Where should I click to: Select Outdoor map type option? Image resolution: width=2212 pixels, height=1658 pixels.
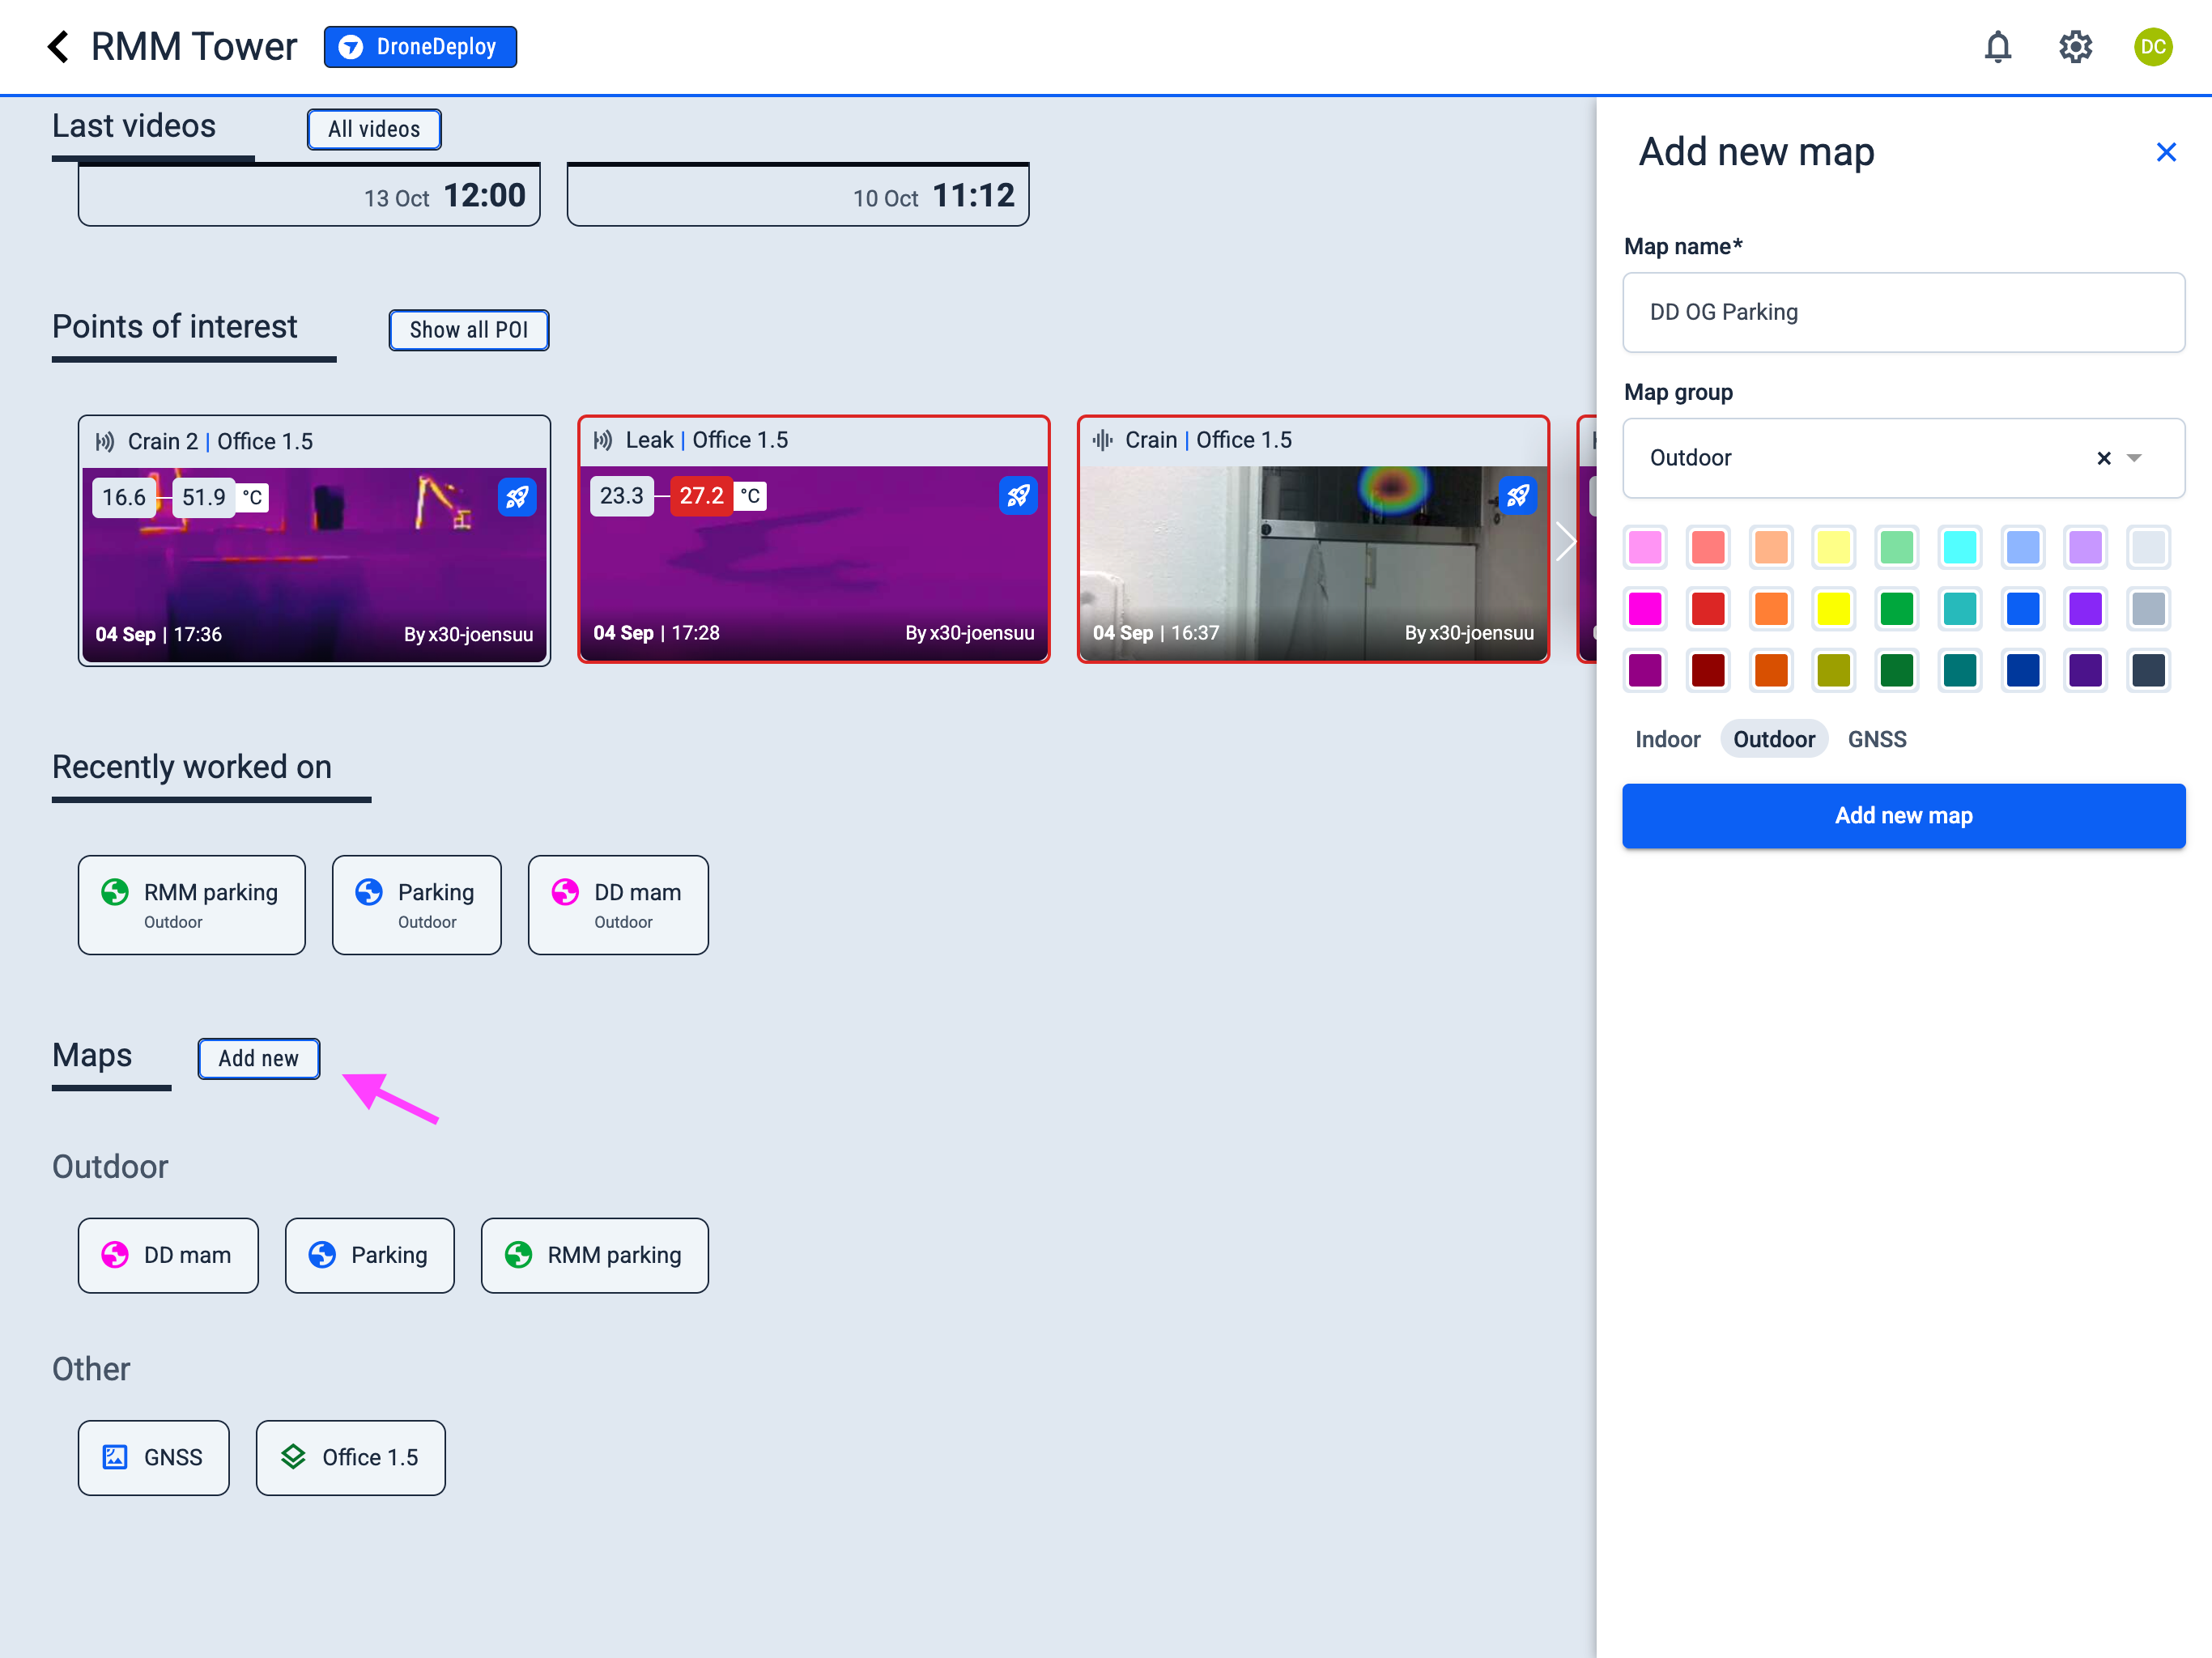pyautogui.click(x=1773, y=739)
